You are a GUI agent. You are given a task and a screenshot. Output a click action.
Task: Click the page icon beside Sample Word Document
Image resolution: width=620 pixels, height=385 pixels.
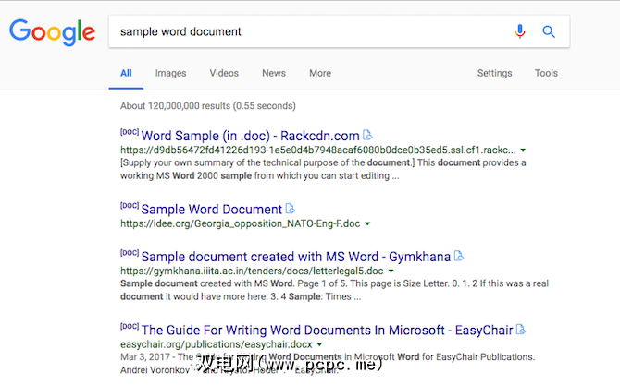tap(291, 209)
